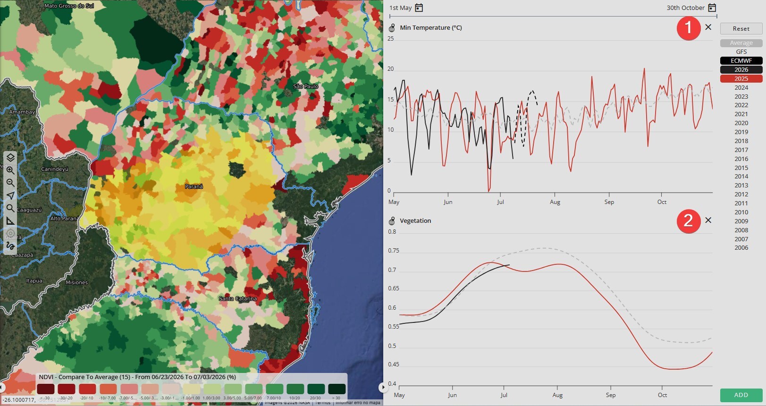Click the Reset button
The height and width of the screenshot is (406, 766).
[x=741, y=29]
